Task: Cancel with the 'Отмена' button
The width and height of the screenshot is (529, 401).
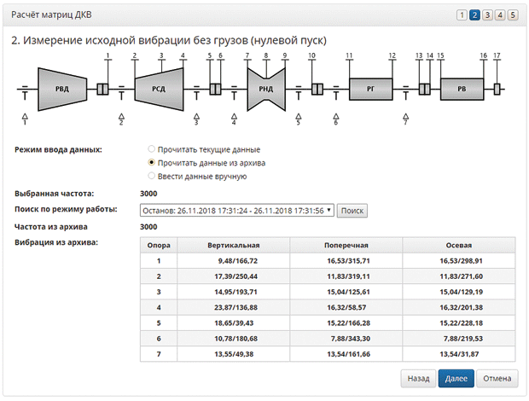Action: coord(497,379)
